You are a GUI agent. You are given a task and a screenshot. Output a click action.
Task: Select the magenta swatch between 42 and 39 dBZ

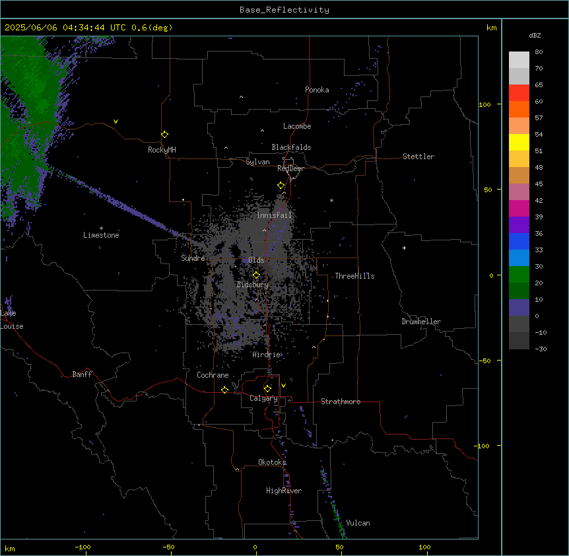(x=519, y=208)
